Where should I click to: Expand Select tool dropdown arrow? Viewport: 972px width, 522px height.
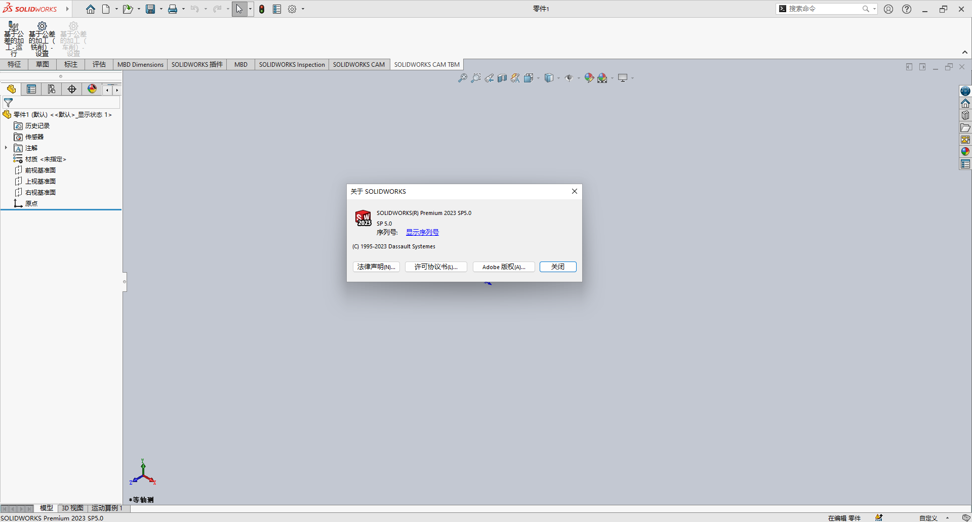point(250,9)
